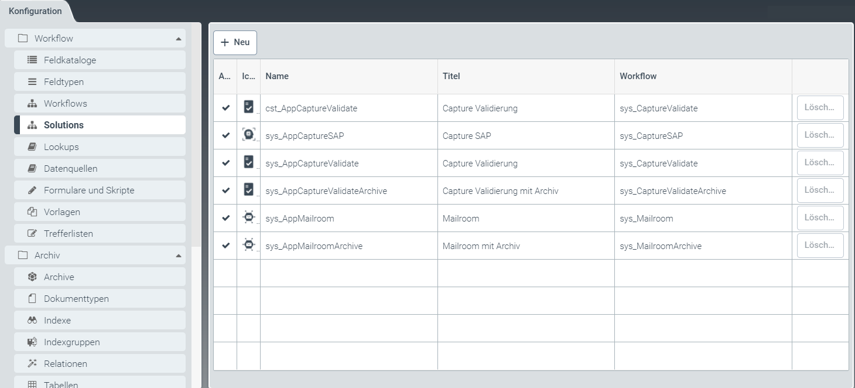Switch to the Konfiguration tab
Screen dimensions: 855x388
click(35, 11)
